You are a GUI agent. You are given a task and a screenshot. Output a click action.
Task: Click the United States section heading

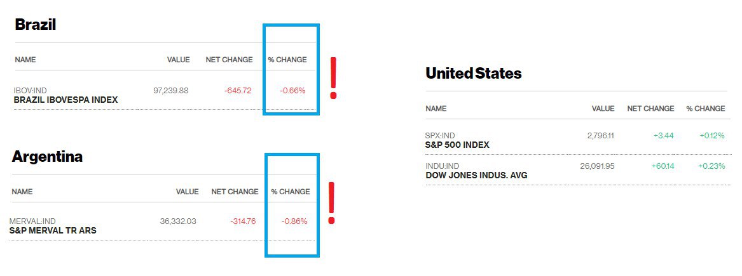473,74
